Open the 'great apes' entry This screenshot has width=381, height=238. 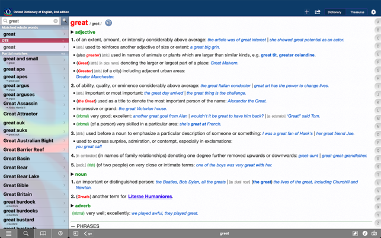pyautogui.click(x=34, y=78)
